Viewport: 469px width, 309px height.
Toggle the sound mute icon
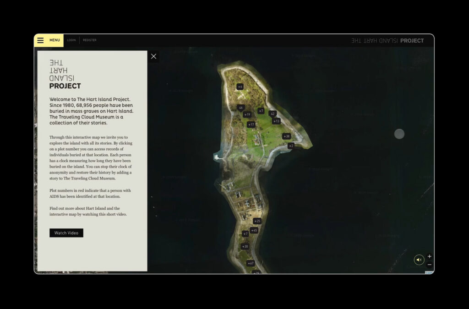(419, 260)
